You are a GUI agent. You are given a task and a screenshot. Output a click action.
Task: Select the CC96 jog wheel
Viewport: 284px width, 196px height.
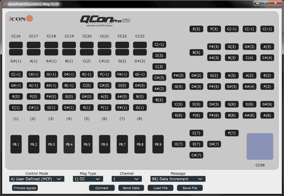tap(260, 146)
